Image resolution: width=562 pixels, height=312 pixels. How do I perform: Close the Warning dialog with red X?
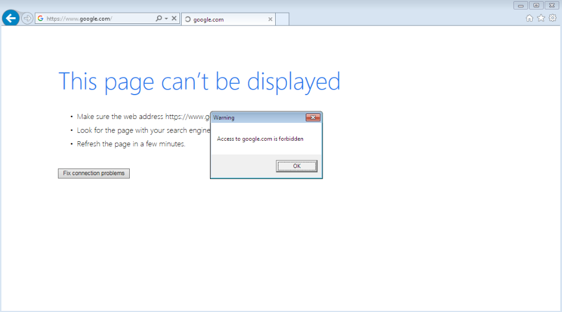coord(313,117)
